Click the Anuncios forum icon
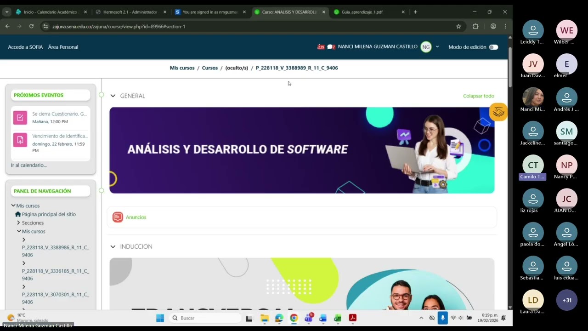588x331 pixels. point(118,217)
